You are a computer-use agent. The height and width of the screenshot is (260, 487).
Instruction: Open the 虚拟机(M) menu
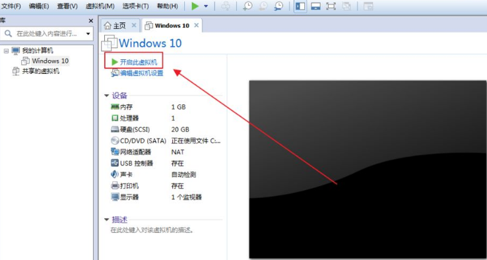tap(100, 6)
